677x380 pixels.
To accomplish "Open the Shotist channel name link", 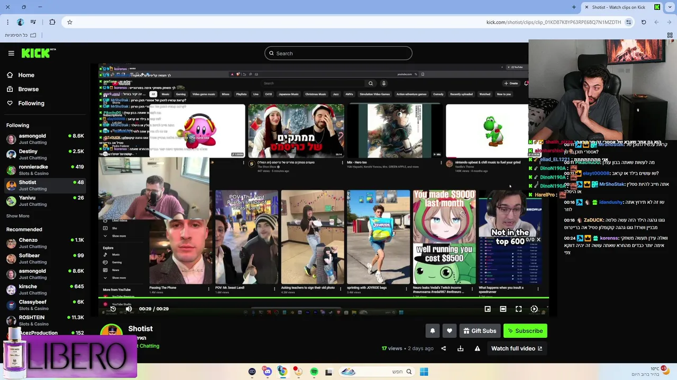I will tap(140, 329).
